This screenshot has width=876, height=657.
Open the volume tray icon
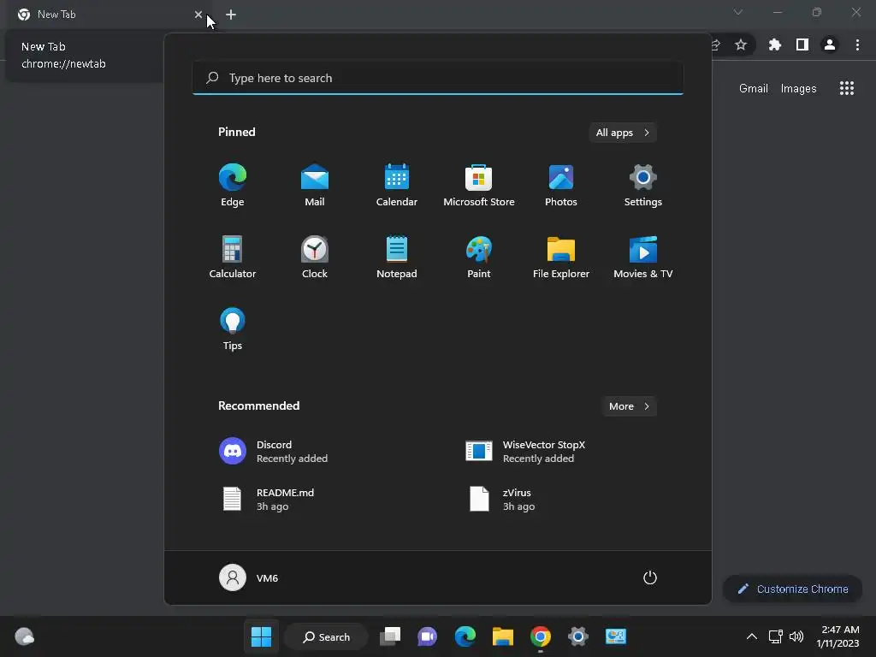coord(796,636)
